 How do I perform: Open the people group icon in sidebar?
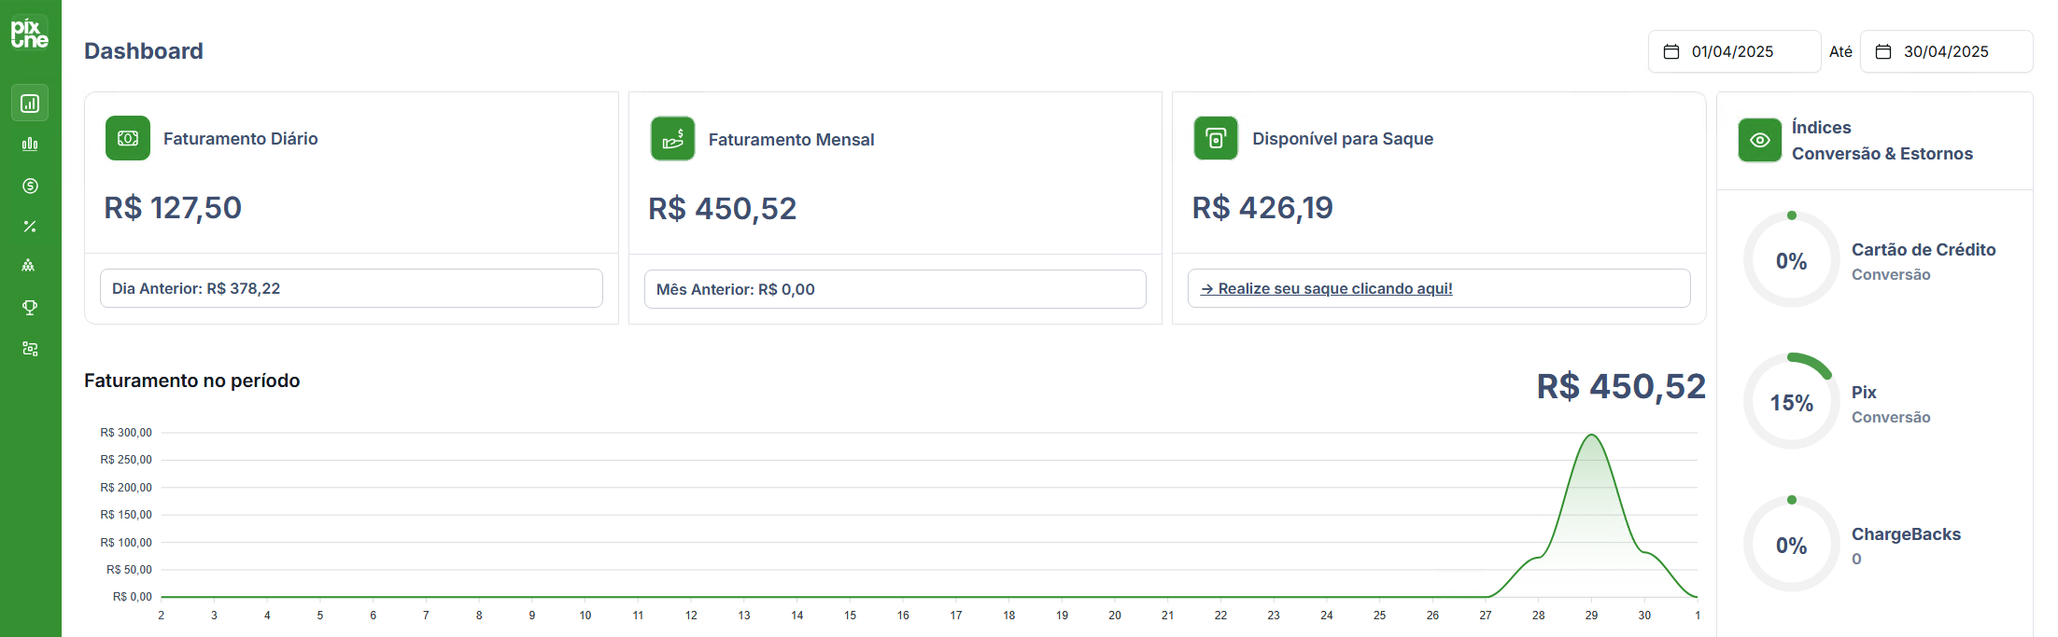[29, 266]
